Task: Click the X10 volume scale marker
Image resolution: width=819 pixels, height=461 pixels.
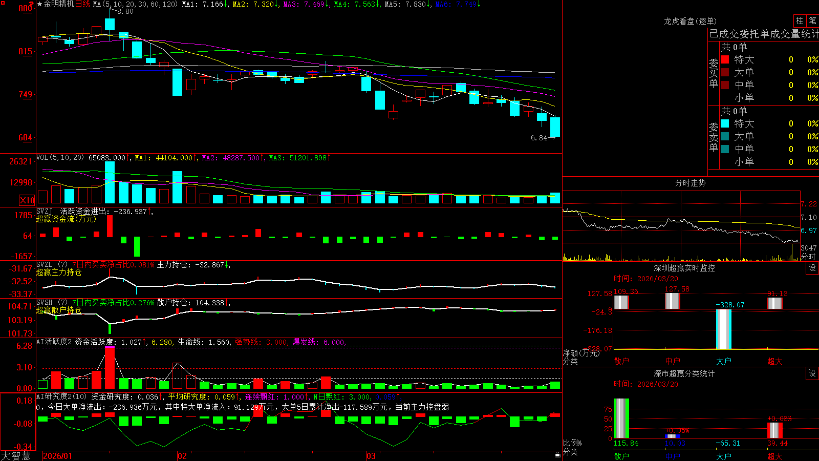Action: click(27, 200)
